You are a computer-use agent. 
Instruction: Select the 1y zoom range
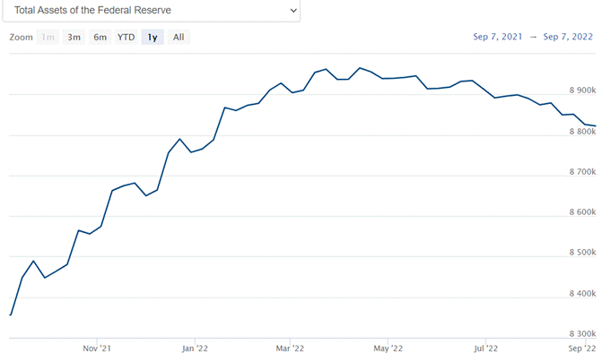(153, 38)
